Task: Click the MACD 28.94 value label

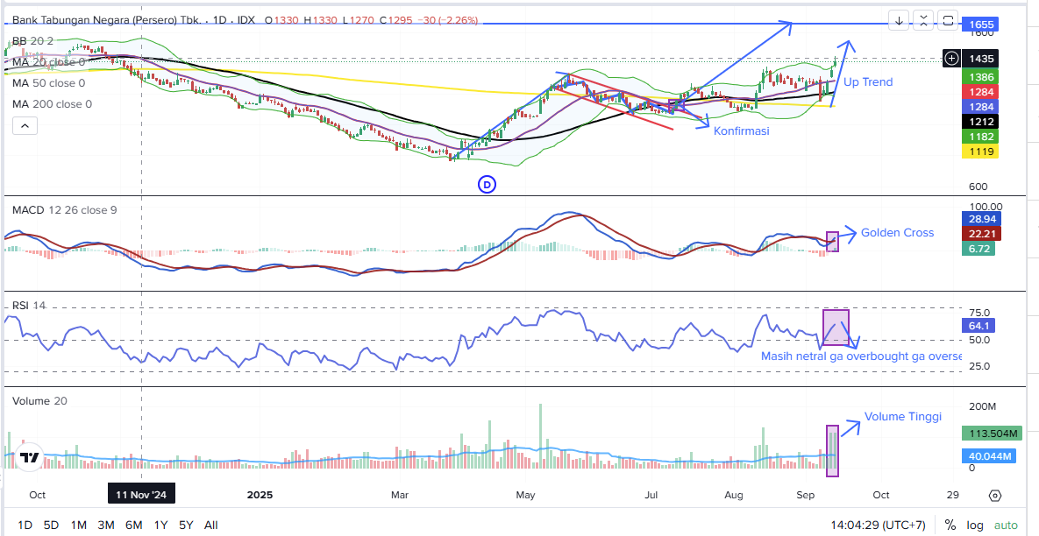Action: [980, 219]
